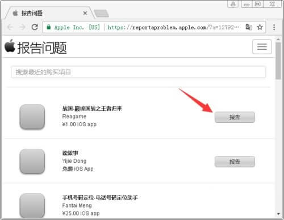This screenshot has width=284, height=220.
Task: Click the 免费 iOS App label
Action: click(x=78, y=169)
